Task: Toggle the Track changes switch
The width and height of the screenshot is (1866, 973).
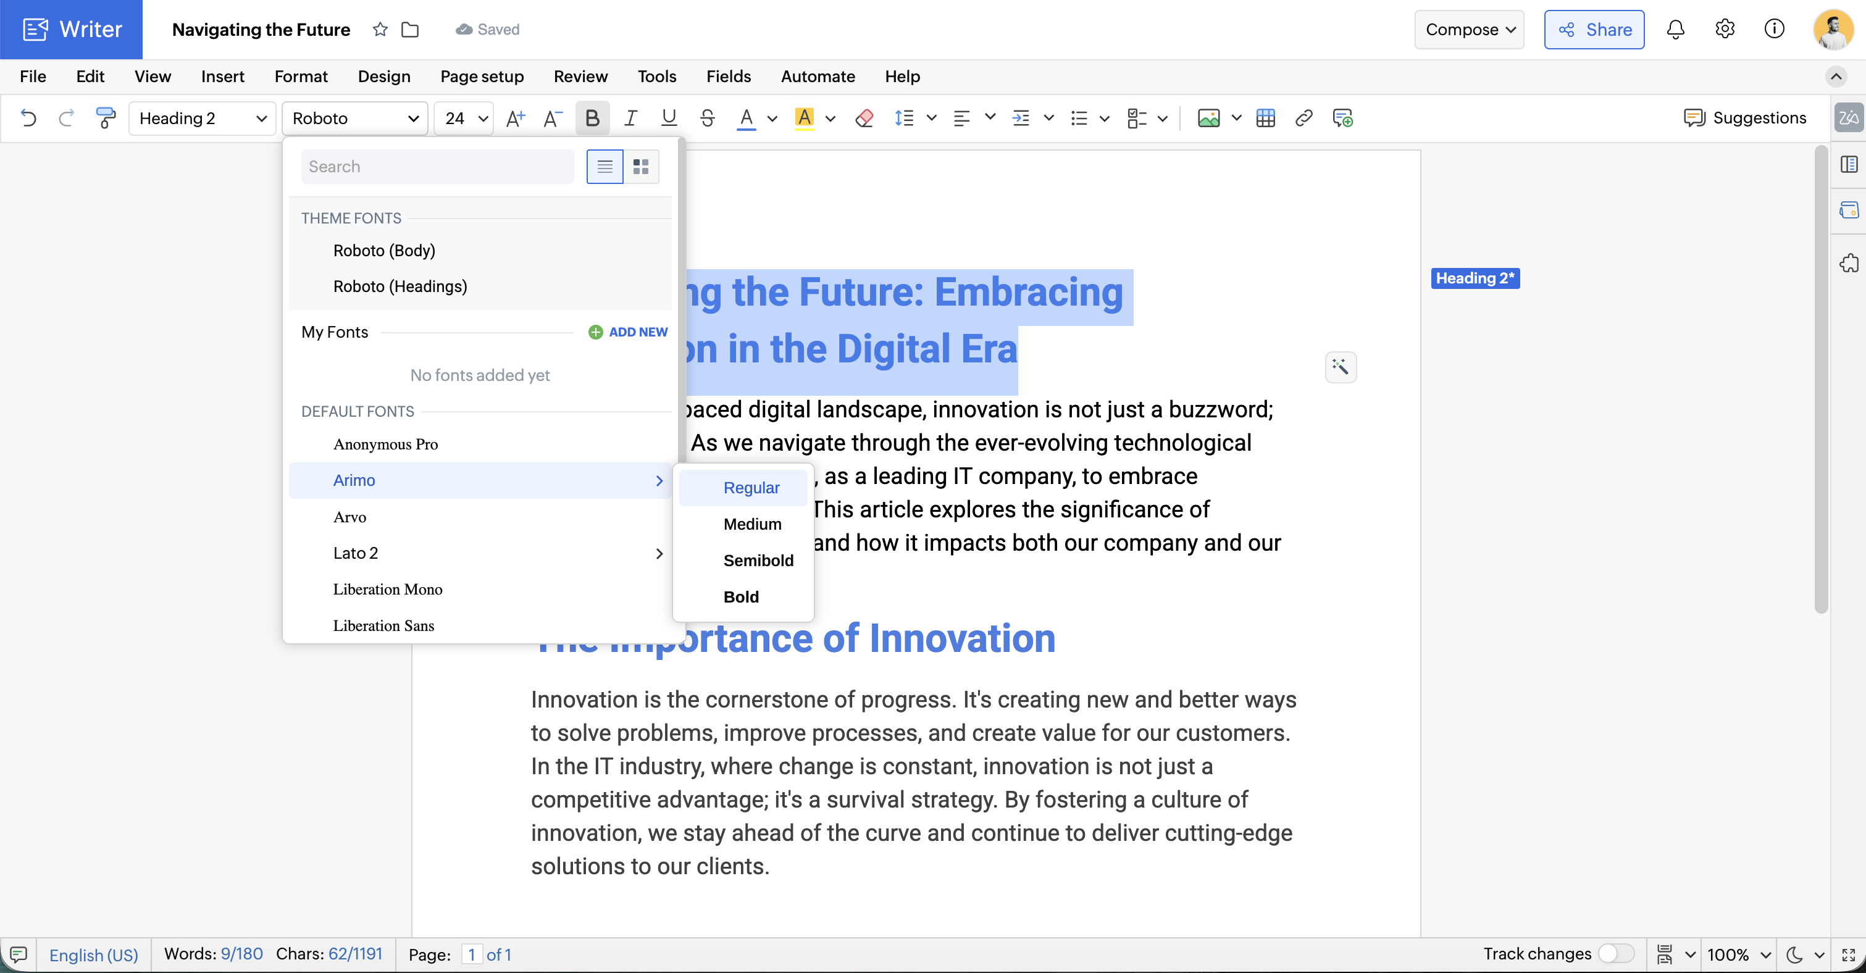Action: [x=1615, y=953]
